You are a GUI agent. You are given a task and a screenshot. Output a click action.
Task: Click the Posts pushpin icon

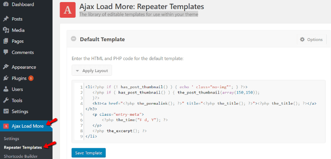pyautogui.click(x=6, y=19)
